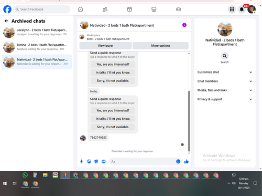Open the Notifications bell
This screenshot has height=196, width=262.
[242, 9]
